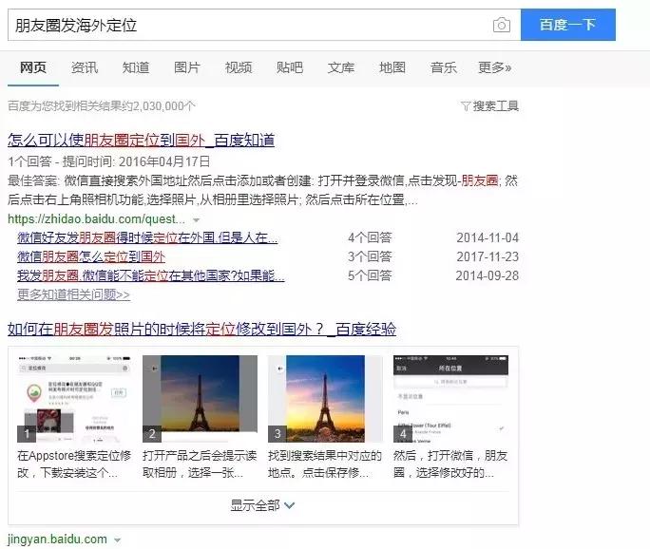The height and width of the screenshot is (549, 650).
Task: Open step 3 sunset Eiffel Tower thumbnail
Action: [325, 399]
